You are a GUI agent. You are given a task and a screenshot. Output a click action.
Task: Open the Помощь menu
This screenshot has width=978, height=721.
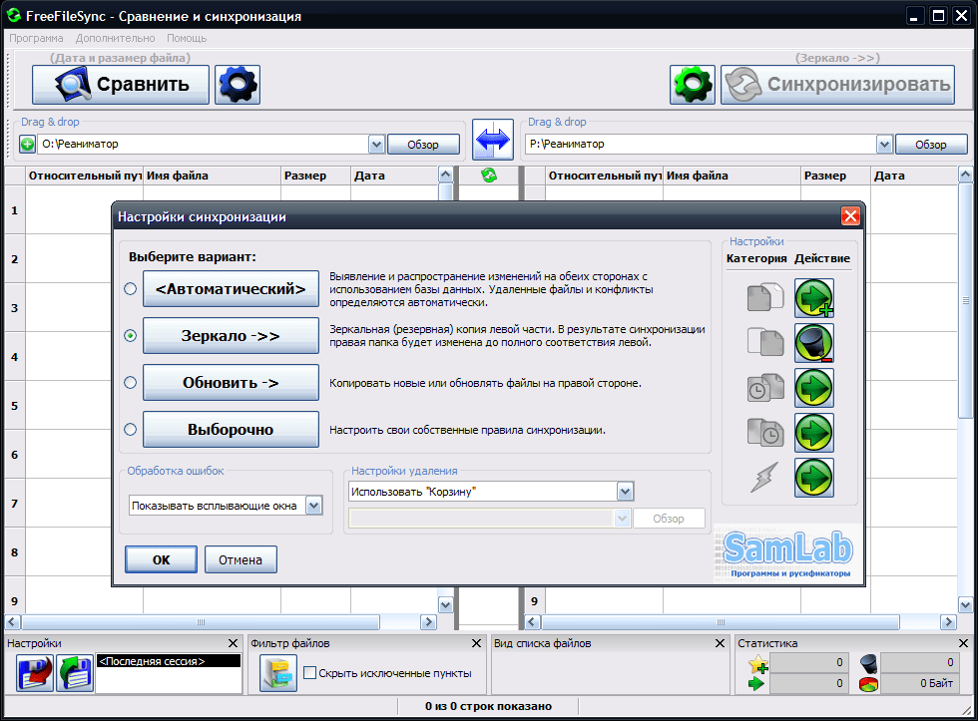[x=187, y=38]
